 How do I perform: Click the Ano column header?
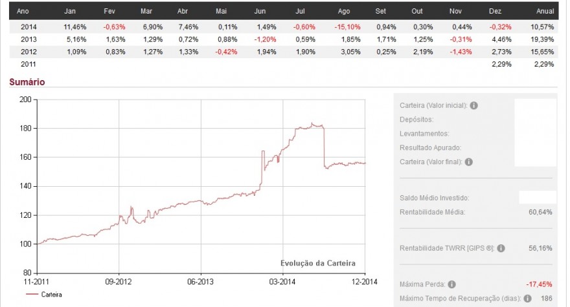[x=23, y=11]
